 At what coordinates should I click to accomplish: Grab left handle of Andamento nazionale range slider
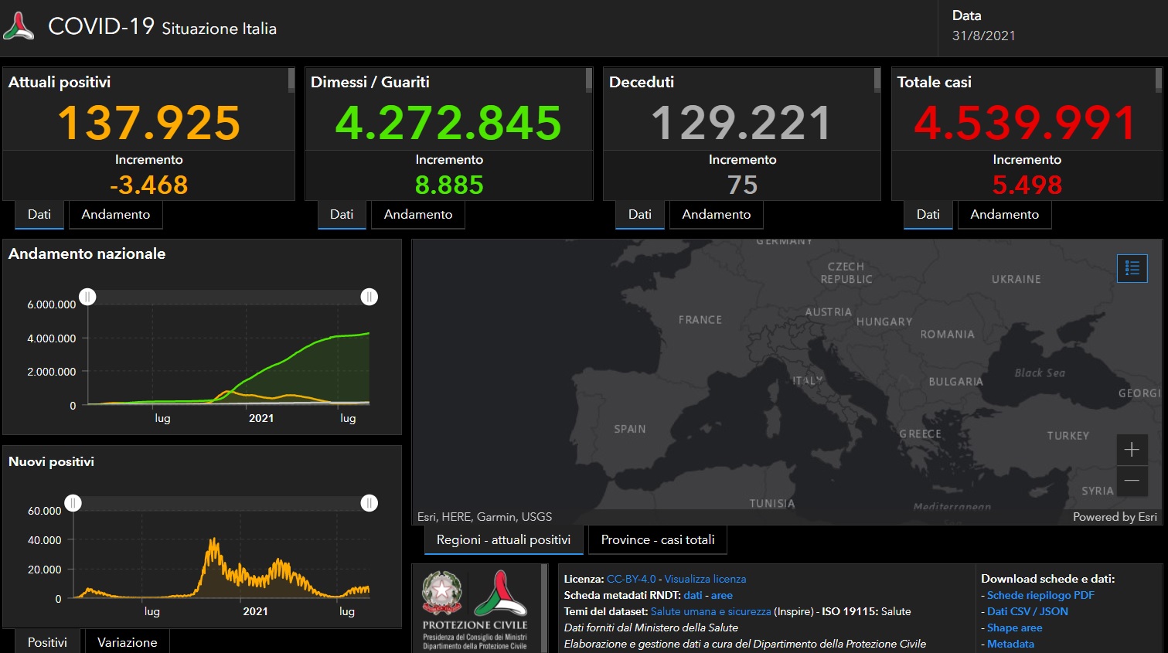[88, 297]
